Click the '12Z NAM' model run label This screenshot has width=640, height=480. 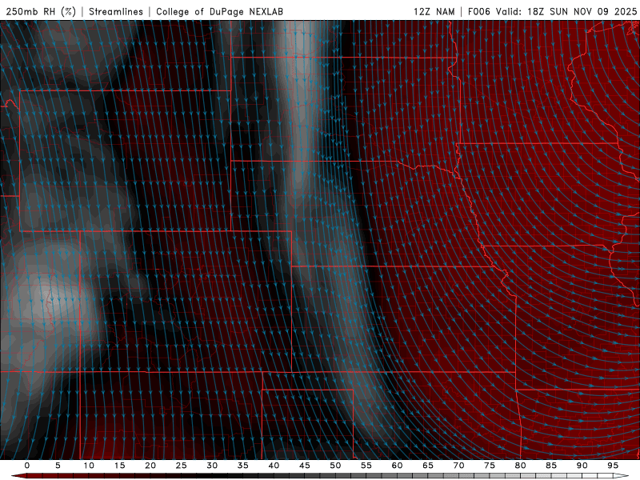coord(434,11)
